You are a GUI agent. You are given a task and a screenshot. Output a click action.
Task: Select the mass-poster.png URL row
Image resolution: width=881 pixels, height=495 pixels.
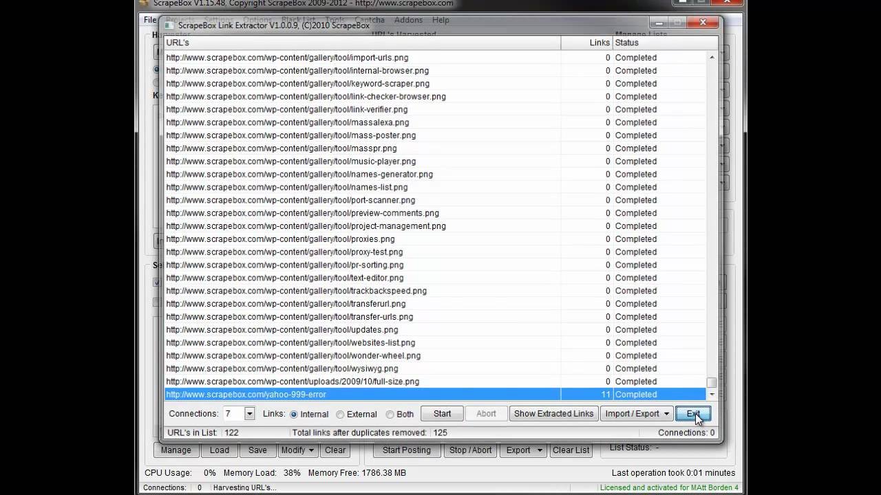tap(435, 135)
